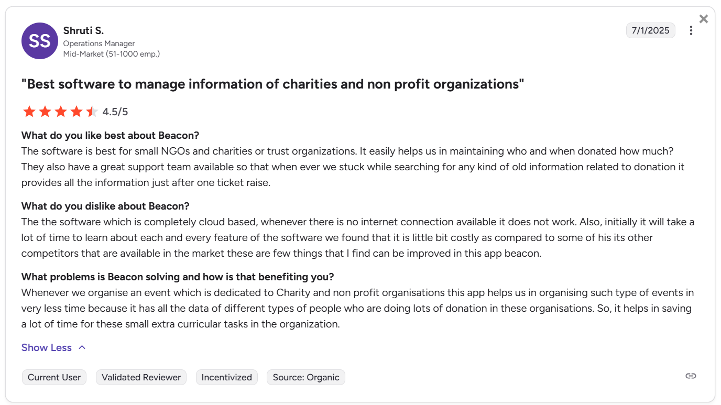Close the review panel with X
721x405 pixels.
[704, 19]
